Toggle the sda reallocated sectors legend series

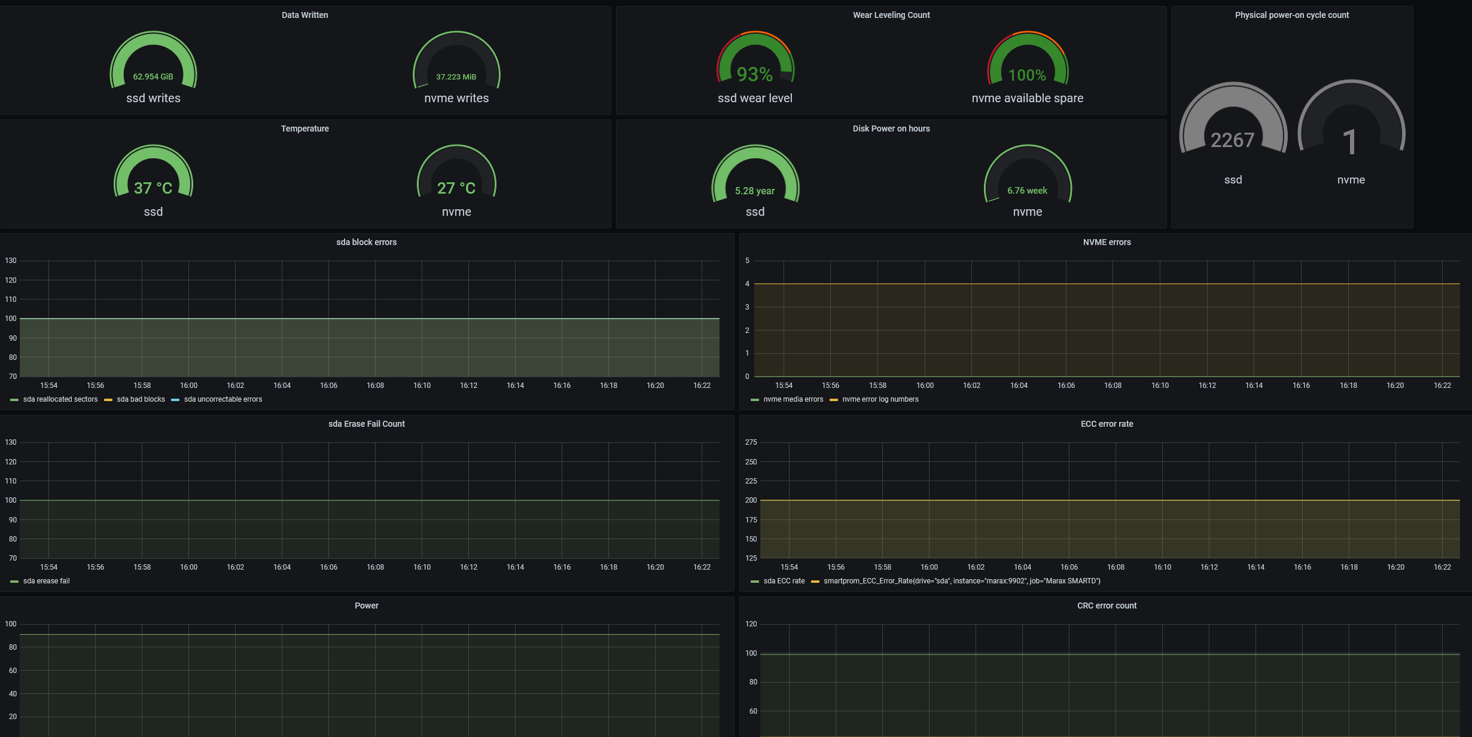tap(60, 399)
